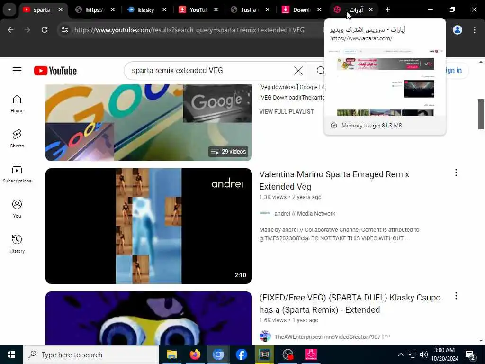Open [VEG Download](Thekanta playlist entry
This screenshot has width=485, height=364.
tap(291, 98)
